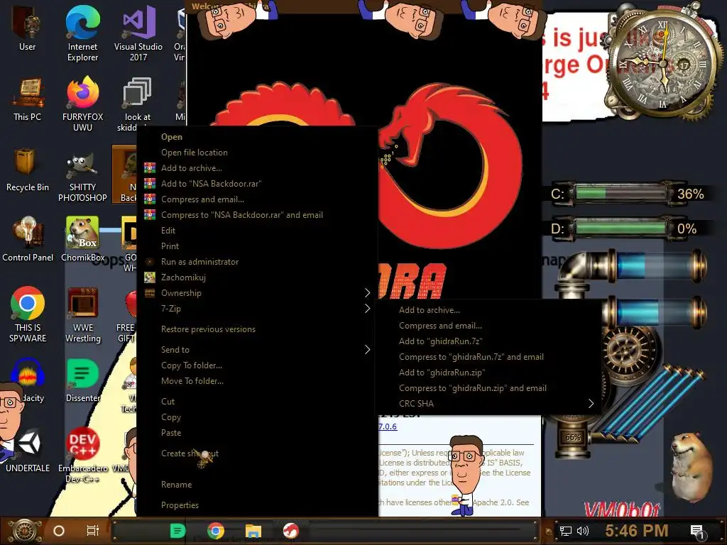Select the This PC desktop icon
727x545 pixels.
pyautogui.click(x=28, y=99)
